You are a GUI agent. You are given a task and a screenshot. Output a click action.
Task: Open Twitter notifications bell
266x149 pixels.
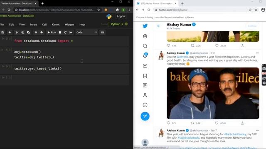coord(145,55)
